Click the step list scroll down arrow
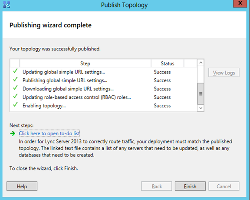250x200 pixels. 201,108
